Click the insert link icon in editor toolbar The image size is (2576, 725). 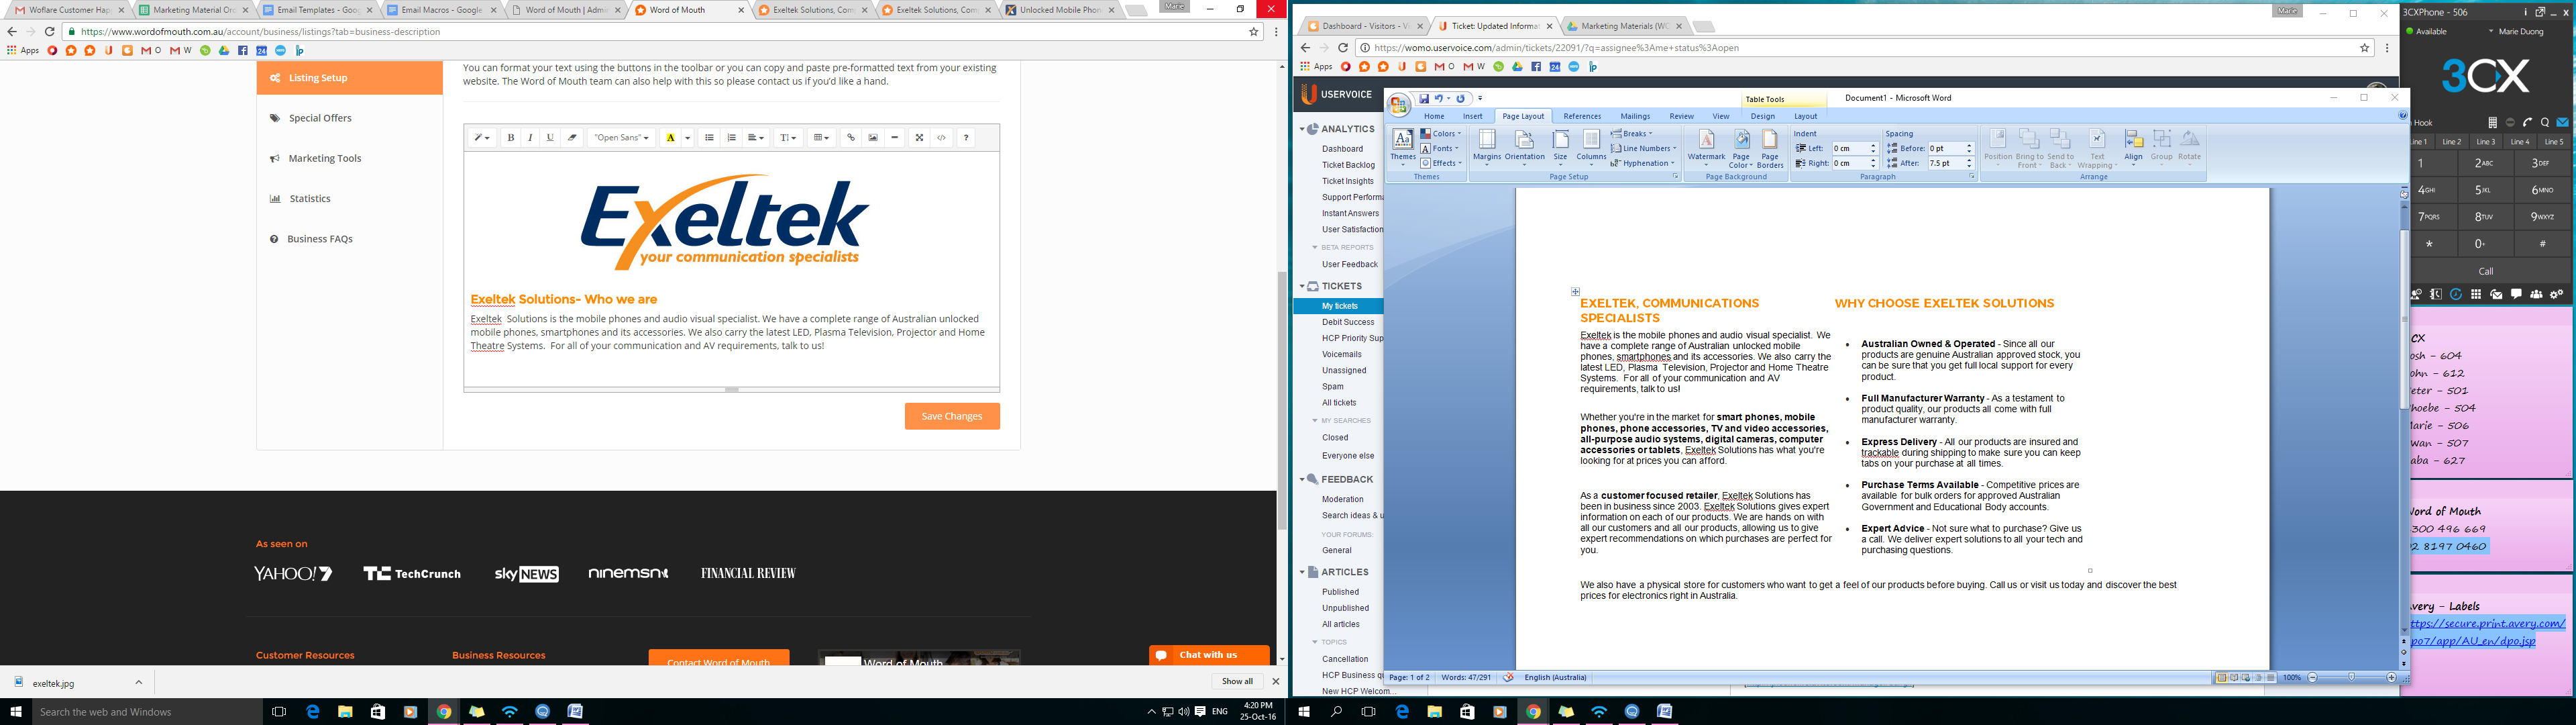pos(851,138)
